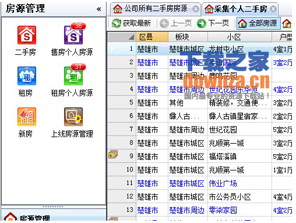Select row 9 5室2厅 cell
Image resolution: width=296 pixels, height=223 pixels.
click(282, 156)
